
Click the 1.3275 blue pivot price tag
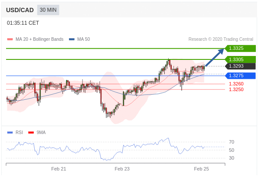(240, 75)
